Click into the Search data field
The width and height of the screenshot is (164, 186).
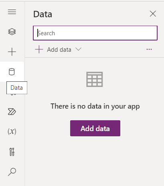pos(95,33)
